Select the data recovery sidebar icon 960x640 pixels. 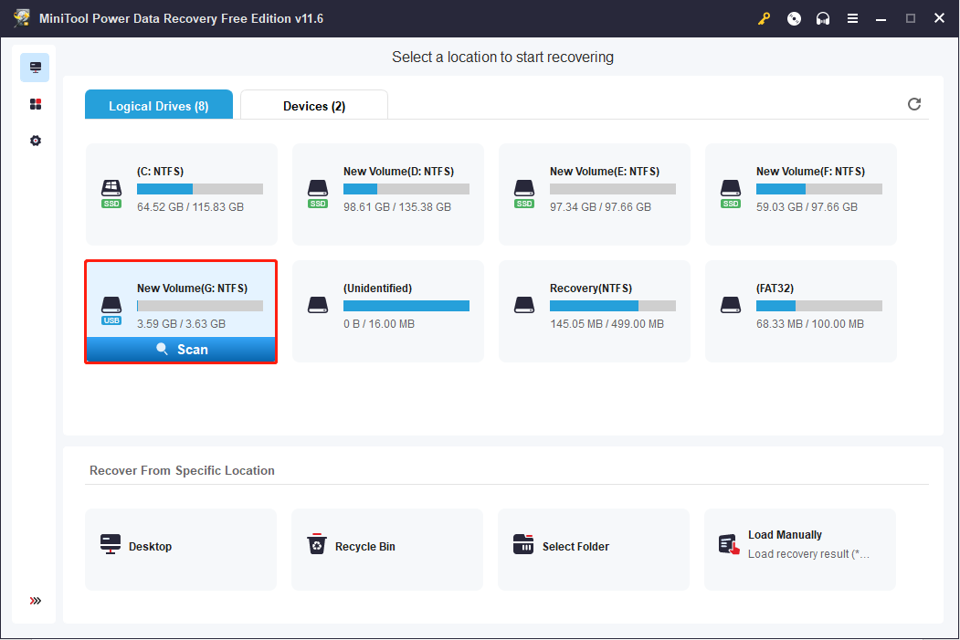[x=35, y=67]
